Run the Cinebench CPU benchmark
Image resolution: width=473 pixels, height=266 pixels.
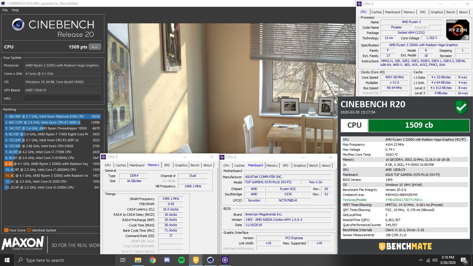(95, 47)
